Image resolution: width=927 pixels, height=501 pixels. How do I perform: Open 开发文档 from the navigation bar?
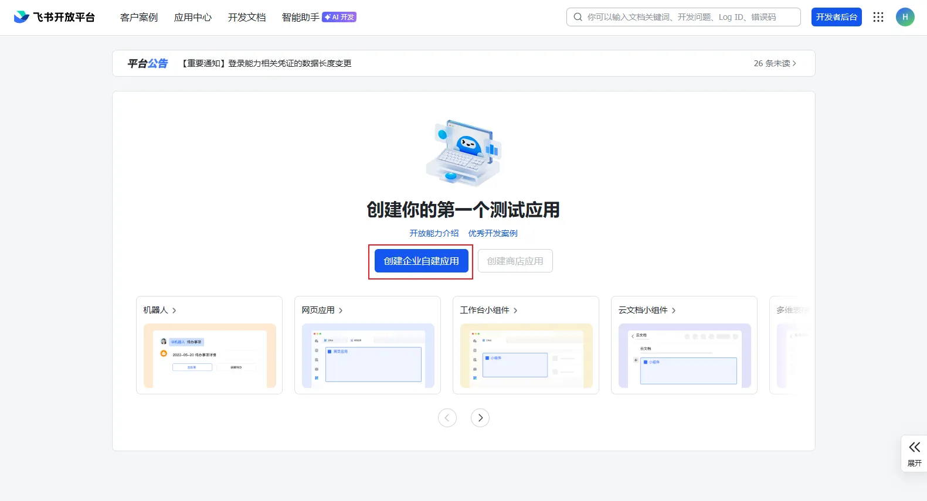click(247, 17)
